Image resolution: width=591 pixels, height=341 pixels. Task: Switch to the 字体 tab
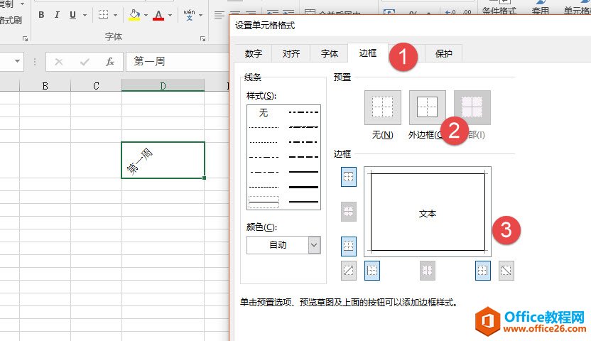click(330, 53)
